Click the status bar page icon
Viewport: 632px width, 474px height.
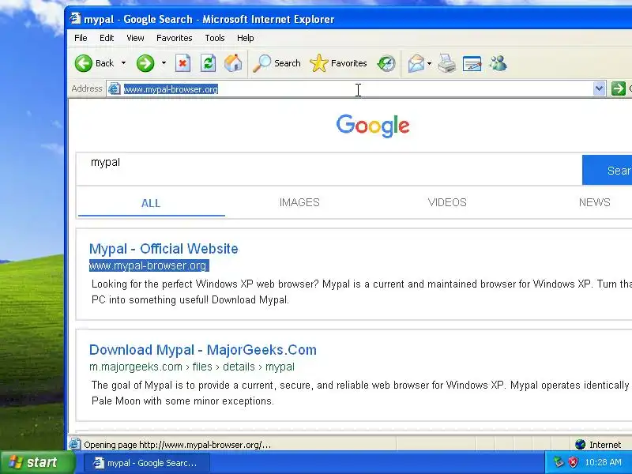(x=74, y=444)
